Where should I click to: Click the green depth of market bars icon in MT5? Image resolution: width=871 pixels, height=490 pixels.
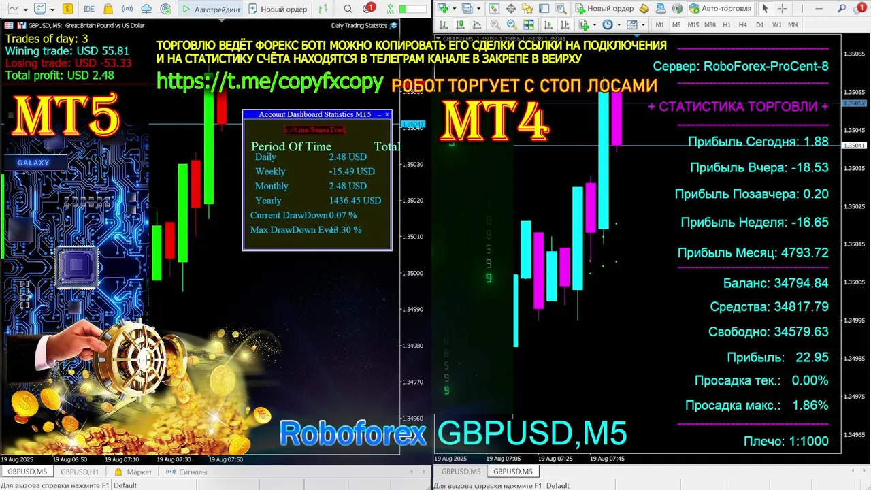tap(324, 9)
